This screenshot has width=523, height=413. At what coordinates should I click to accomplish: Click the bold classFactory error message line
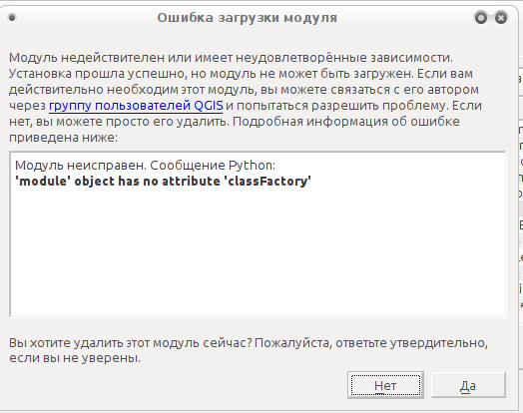(x=163, y=181)
